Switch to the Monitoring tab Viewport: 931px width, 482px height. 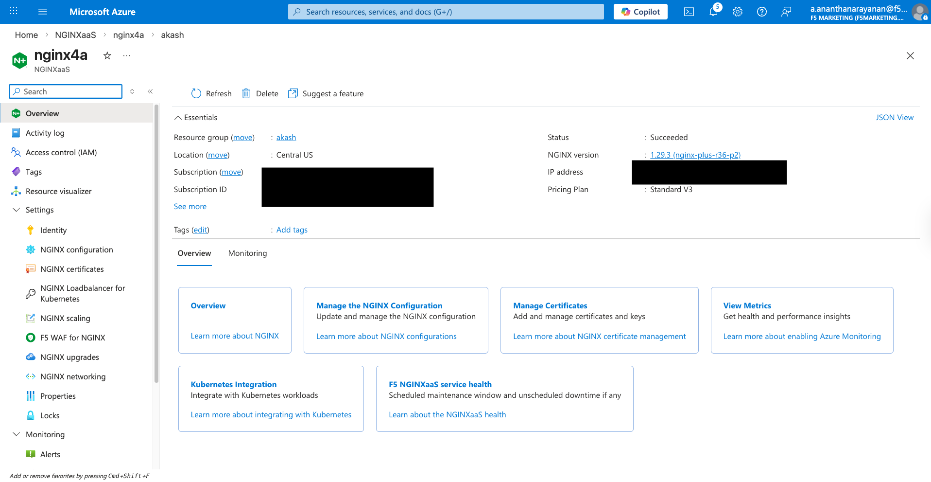pos(247,253)
